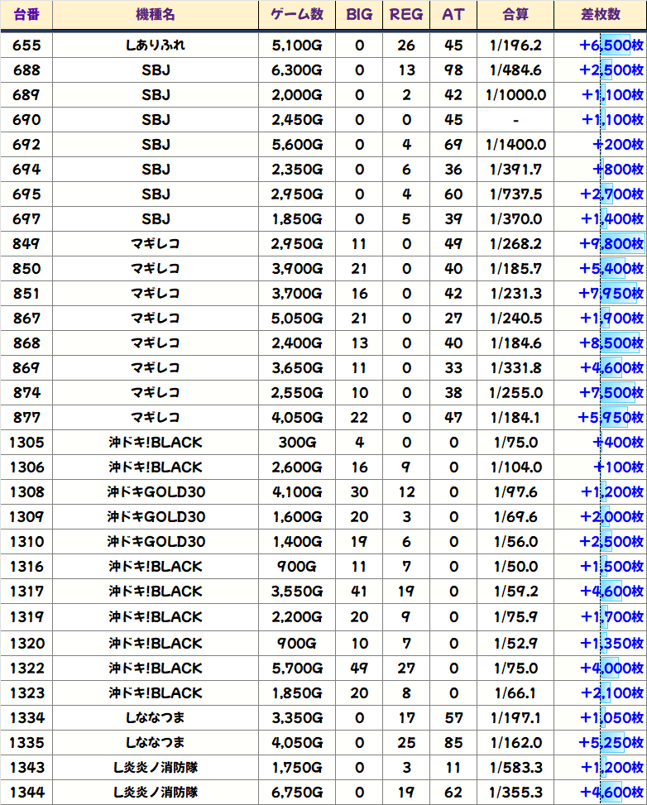Select machine number 877 cell
647x805 pixels.
pos(26,417)
